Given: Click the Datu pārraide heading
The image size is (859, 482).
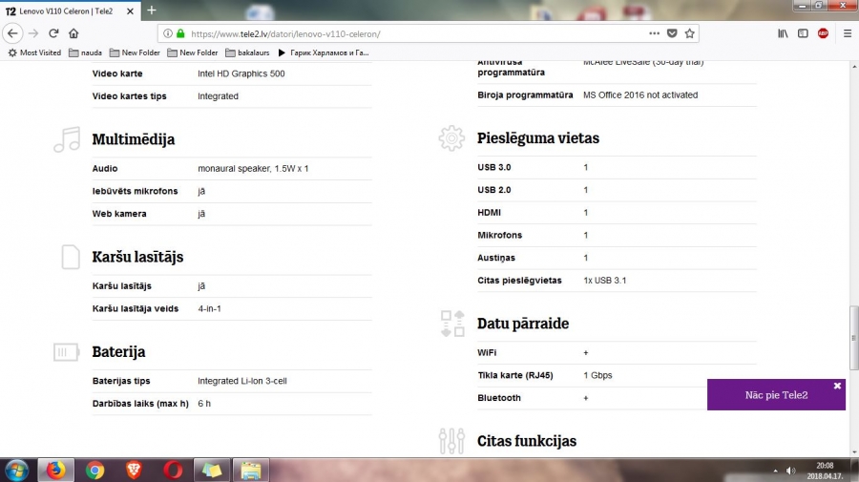Looking at the screenshot, I should coord(523,324).
